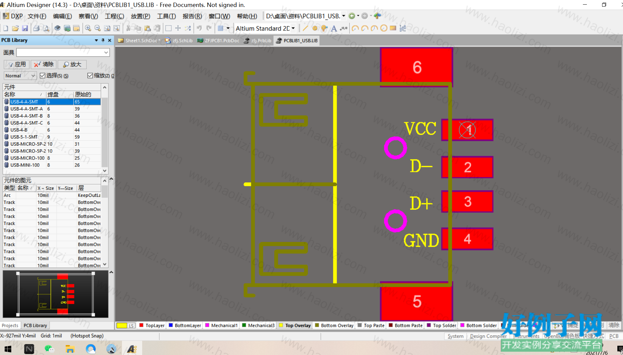
Task: Click the blue BottomLayer color swatch
Action: coord(171,325)
